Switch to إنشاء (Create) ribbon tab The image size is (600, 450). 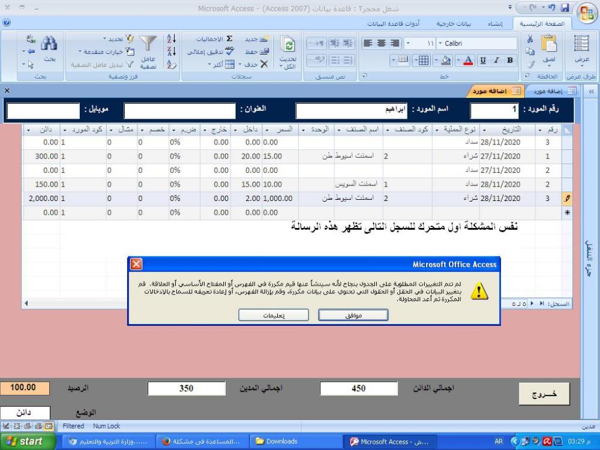(x=495, y=24)
